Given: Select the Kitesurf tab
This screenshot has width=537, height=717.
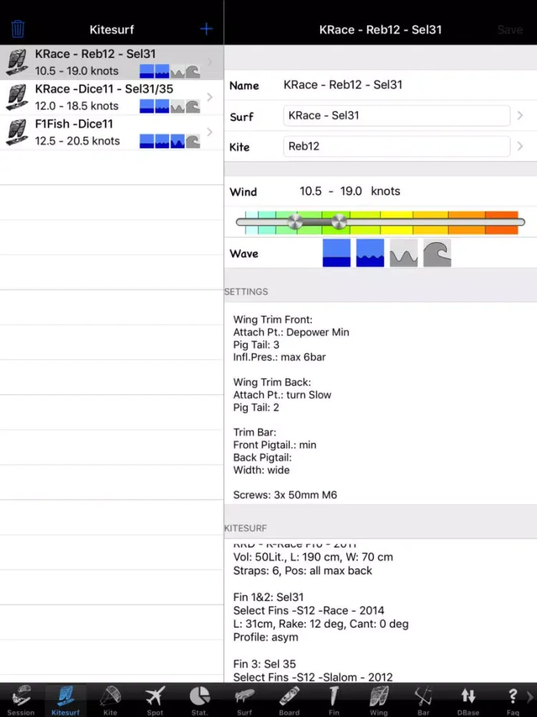Looking at the screenshot, I should (x=66, y=700).
